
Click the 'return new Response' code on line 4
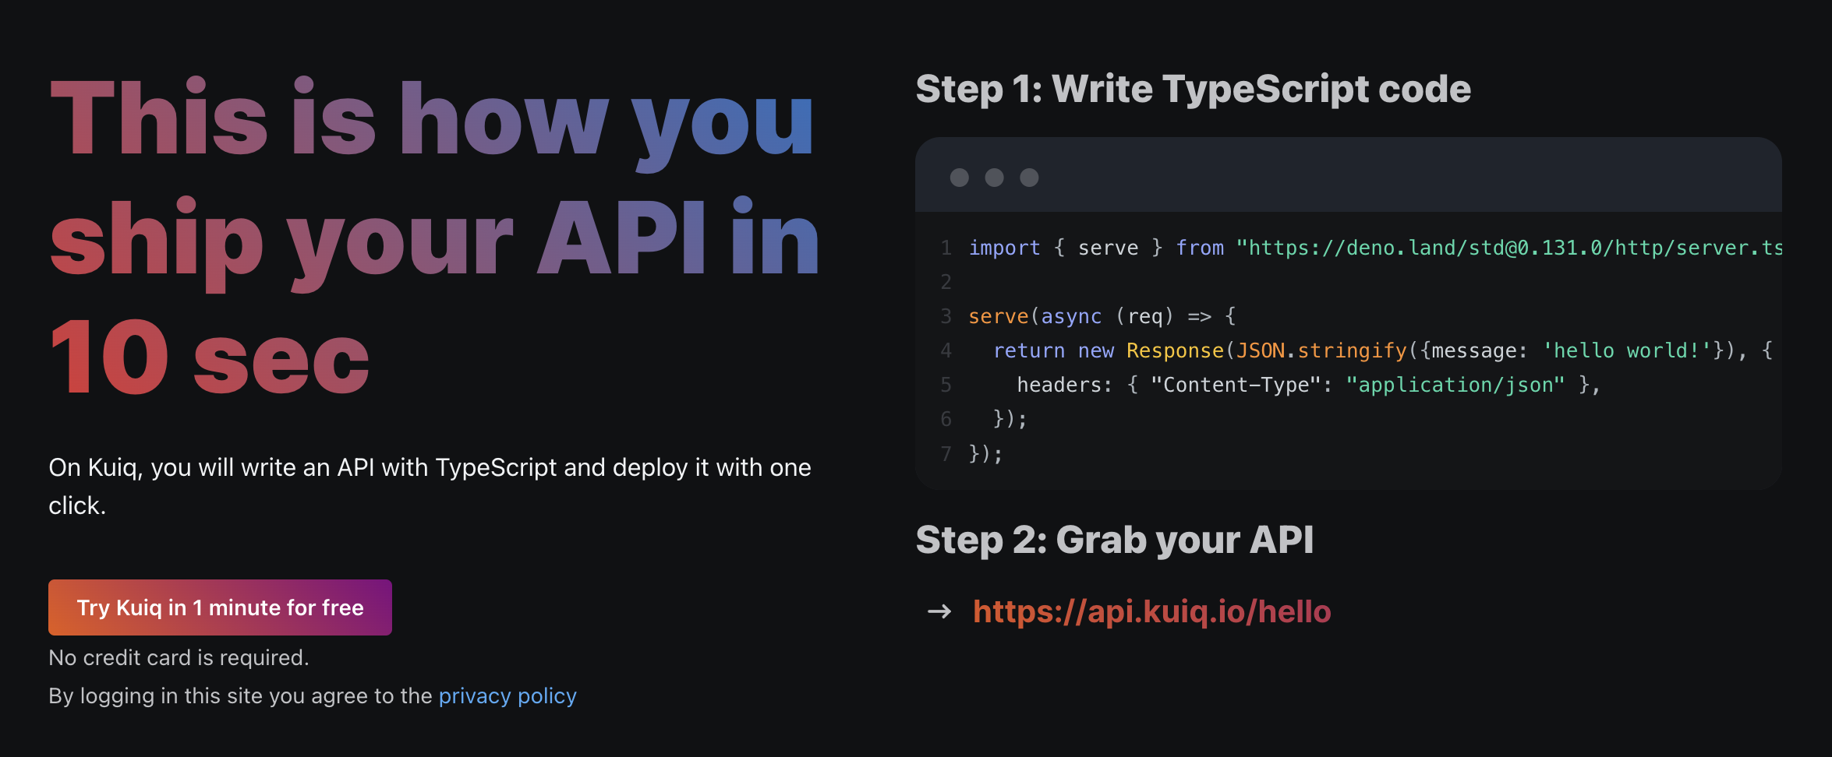pos(1108,350)
